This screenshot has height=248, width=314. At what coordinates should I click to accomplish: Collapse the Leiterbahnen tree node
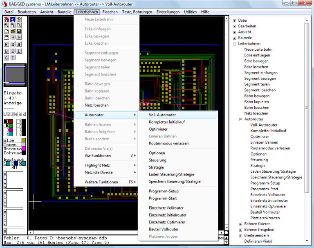(234, 43)
